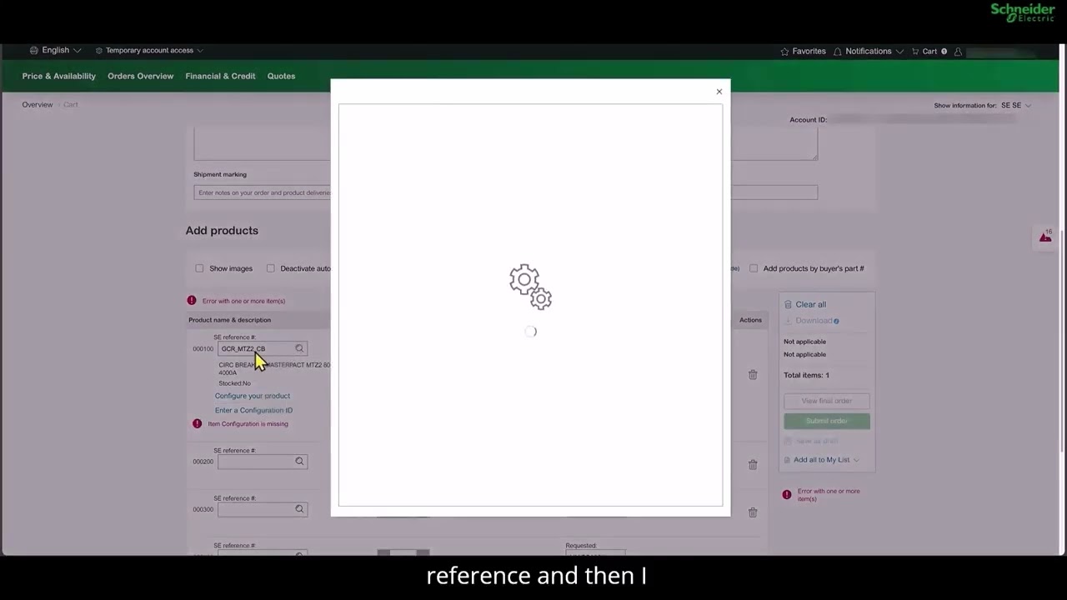Click the Notifications bell icon
Viewport: 1067px width, 600px height.
click(838, 52)
